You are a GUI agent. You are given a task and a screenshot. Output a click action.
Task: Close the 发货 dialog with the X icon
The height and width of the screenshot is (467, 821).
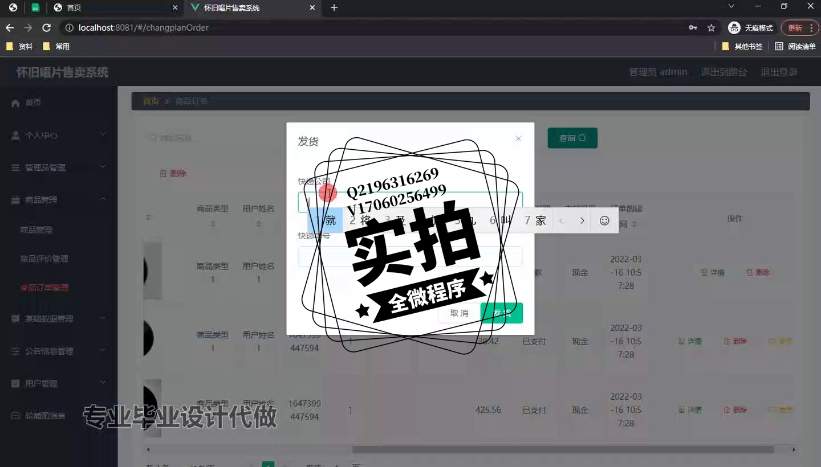518,138
